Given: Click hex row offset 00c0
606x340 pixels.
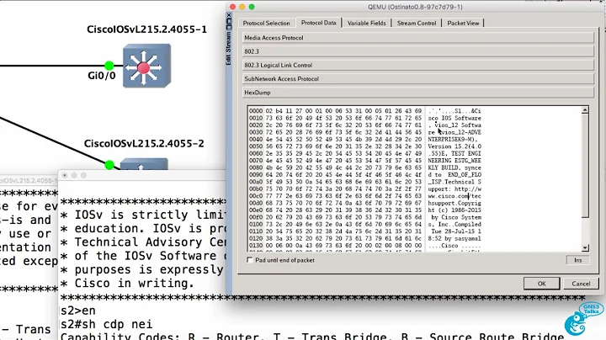Looking at the screenshot, I should [256, 196].
